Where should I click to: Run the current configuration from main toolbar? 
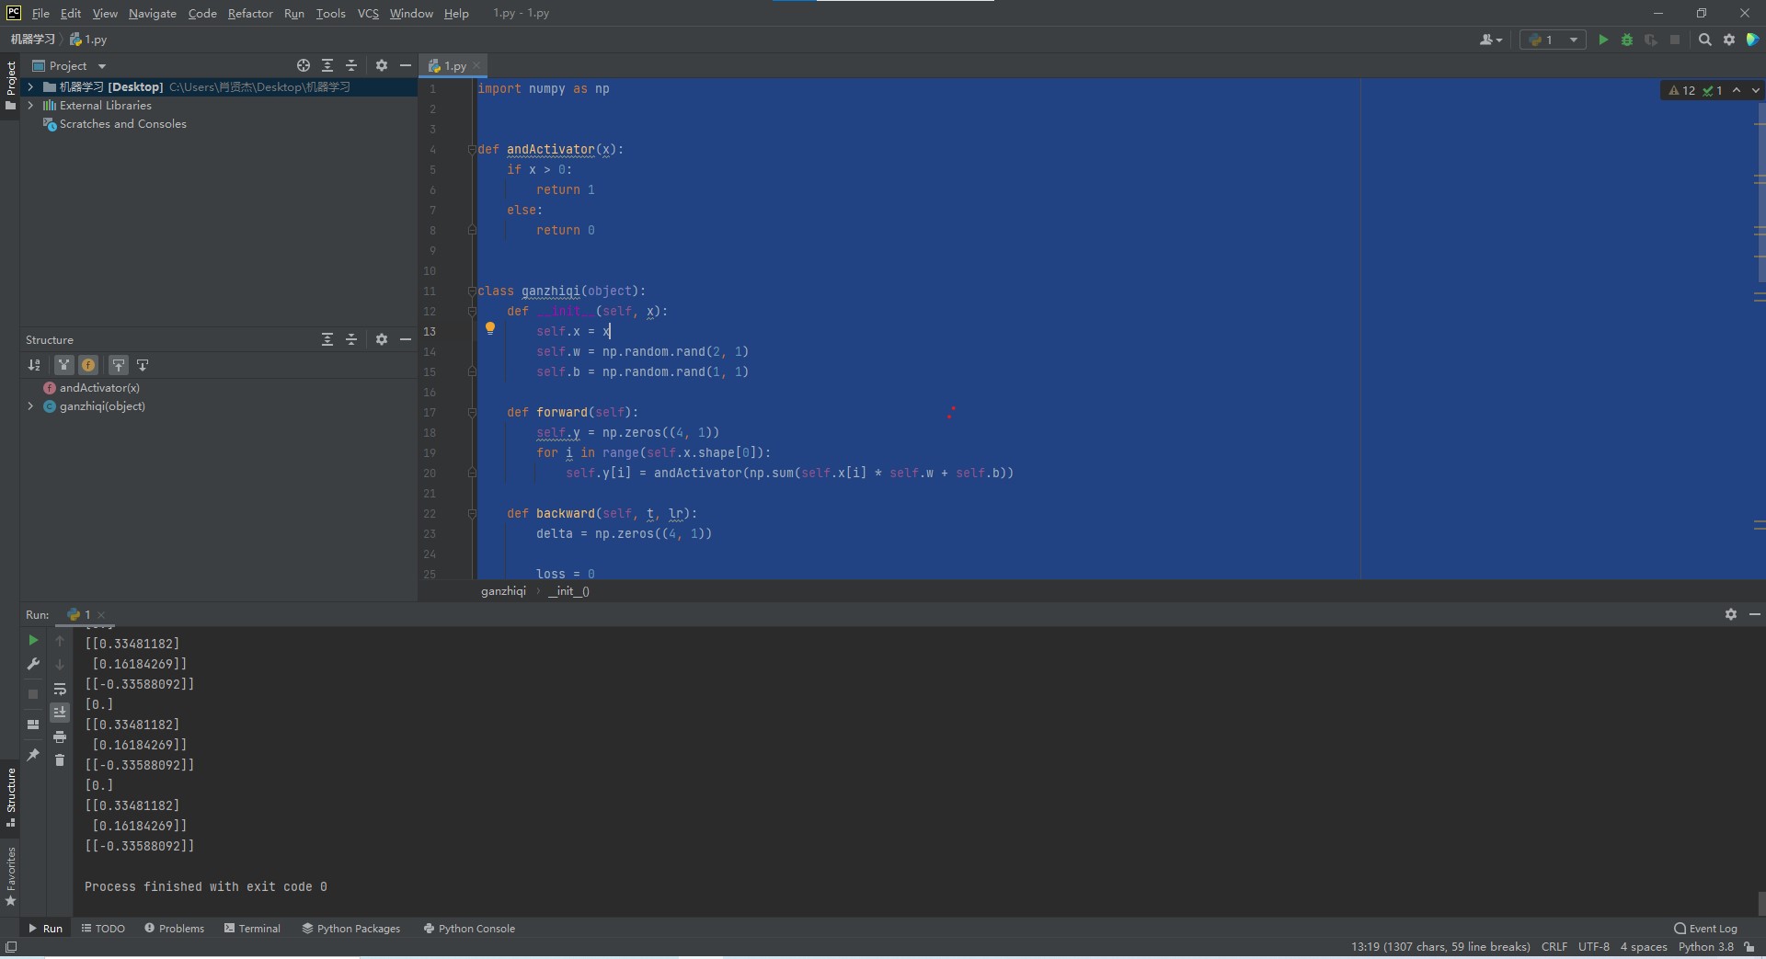coord(1603,40)
